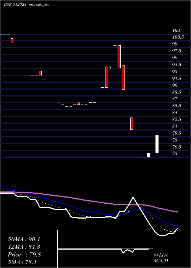Click the thick white 5MA line peak

point(133,197)
